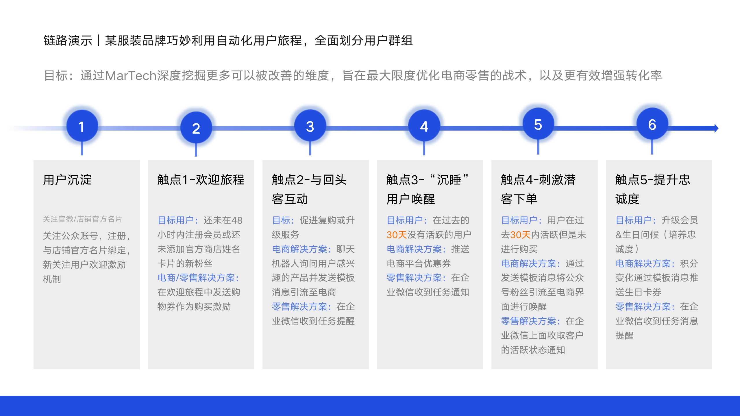The height and width of the screenshot is (416, 740).
Task: Click the text '业微信收到任务提醒'
Action: tap(313, 321)
